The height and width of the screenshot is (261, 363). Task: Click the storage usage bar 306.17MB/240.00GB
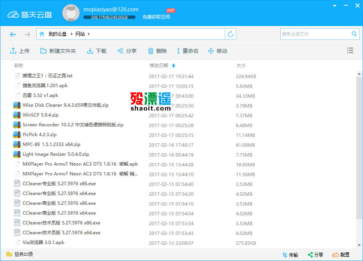(x=109, y=17)
